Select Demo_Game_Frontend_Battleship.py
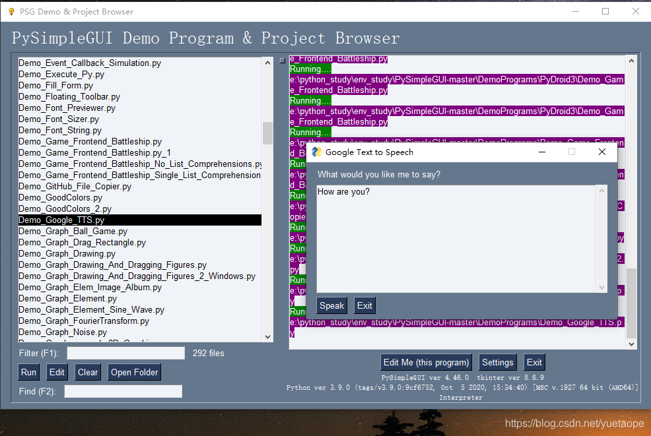Screen dimensions: 651x436 (x=139, y=141)
